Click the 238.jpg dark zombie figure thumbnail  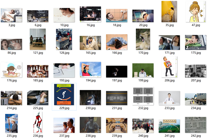click(90, 125)
